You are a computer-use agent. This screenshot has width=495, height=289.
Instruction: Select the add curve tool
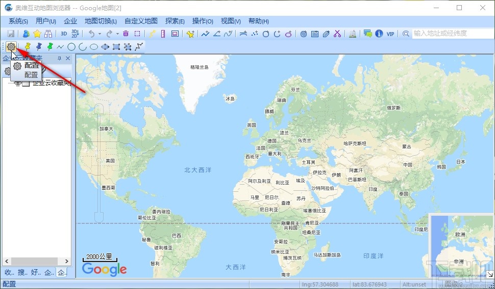tap(228, 34)
